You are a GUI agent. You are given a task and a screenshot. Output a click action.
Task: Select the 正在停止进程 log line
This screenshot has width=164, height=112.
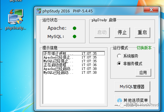point(74,54)
